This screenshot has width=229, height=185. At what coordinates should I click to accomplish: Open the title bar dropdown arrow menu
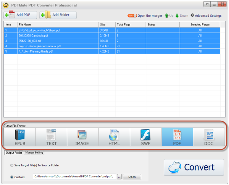click(207, 4)
